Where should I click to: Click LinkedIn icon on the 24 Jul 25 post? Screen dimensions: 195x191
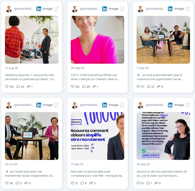point(39,105)
